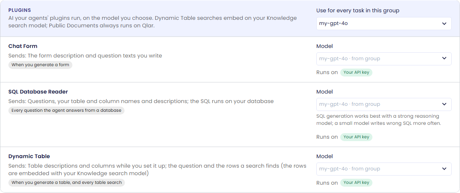Open the SQL Database Reader model dropdown
460x193 pixels.
[x=384, y=104]
